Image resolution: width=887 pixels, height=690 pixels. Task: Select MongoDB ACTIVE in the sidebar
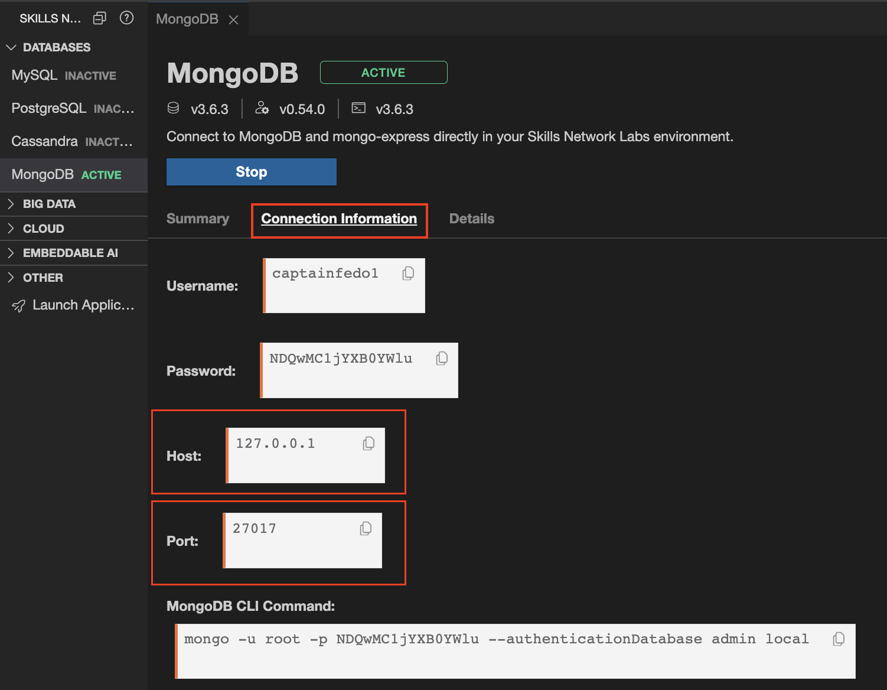click(x=74, y=175)
